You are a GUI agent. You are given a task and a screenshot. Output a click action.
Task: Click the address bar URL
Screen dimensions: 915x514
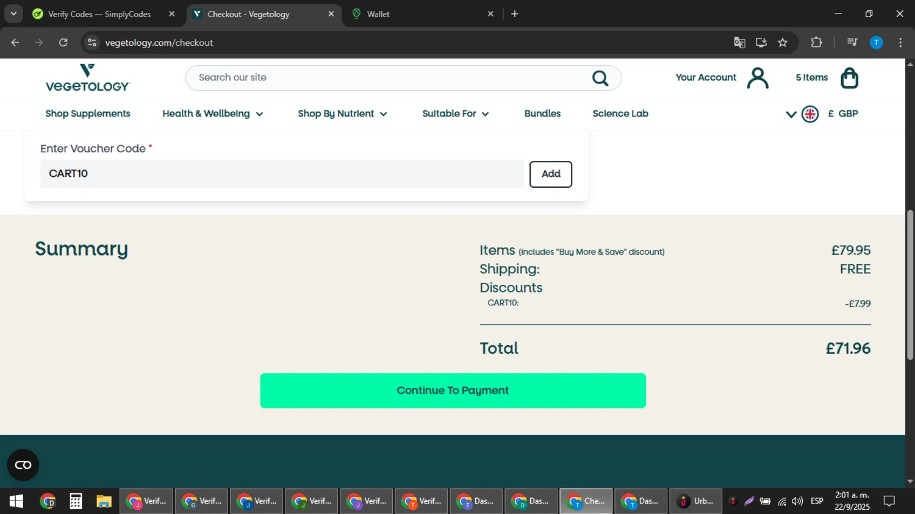pyautogui.click(x=159, y=43)
